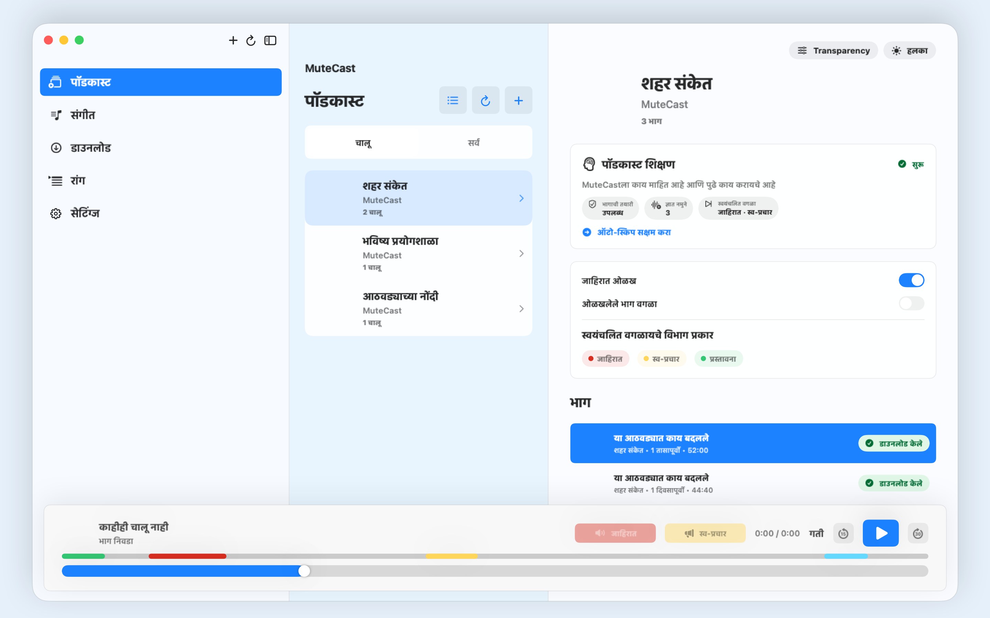Toggle the sidebar panel layout icon
The width and height of the screenshot is (990, 618).
[270, 40]
